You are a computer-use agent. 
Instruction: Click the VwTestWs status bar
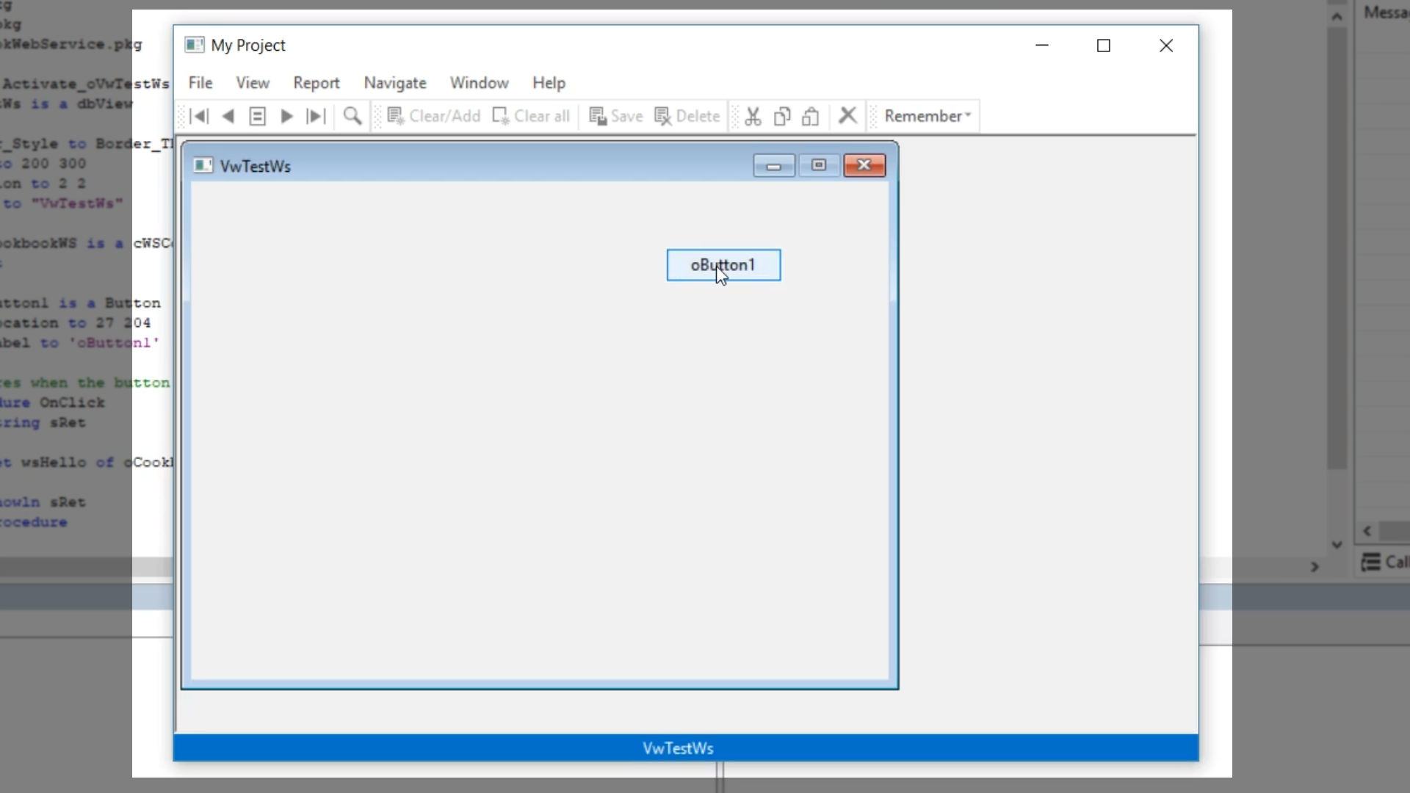(x=678, y=748)
